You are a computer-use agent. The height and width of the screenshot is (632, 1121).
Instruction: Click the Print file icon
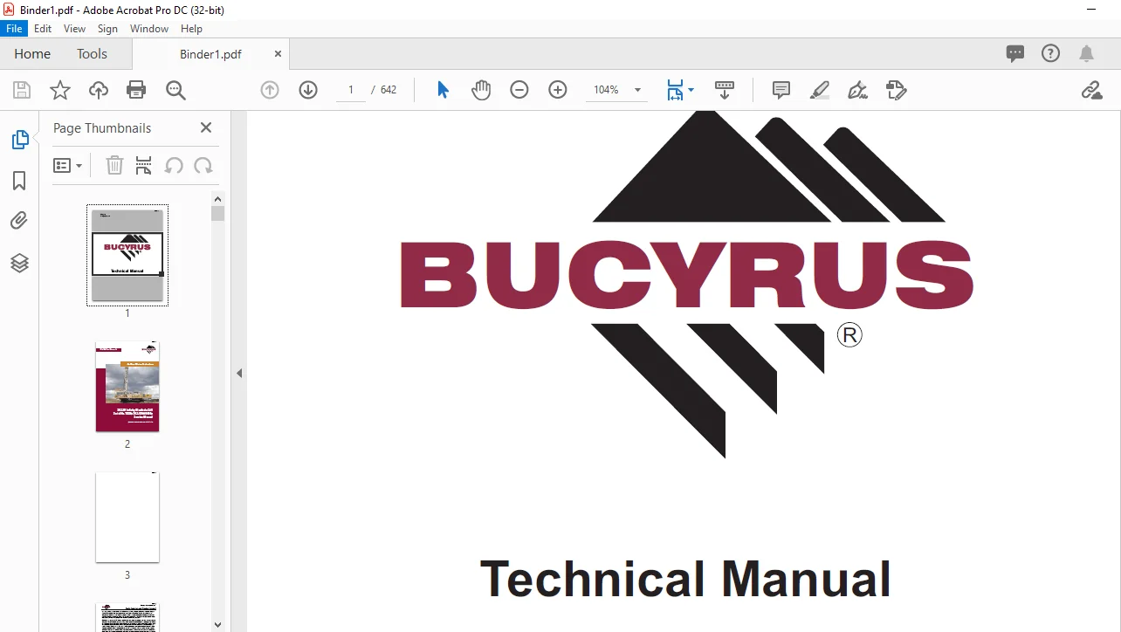coord(136,90)
